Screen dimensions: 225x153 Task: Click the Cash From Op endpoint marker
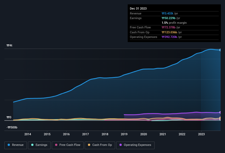coord(220,118)
